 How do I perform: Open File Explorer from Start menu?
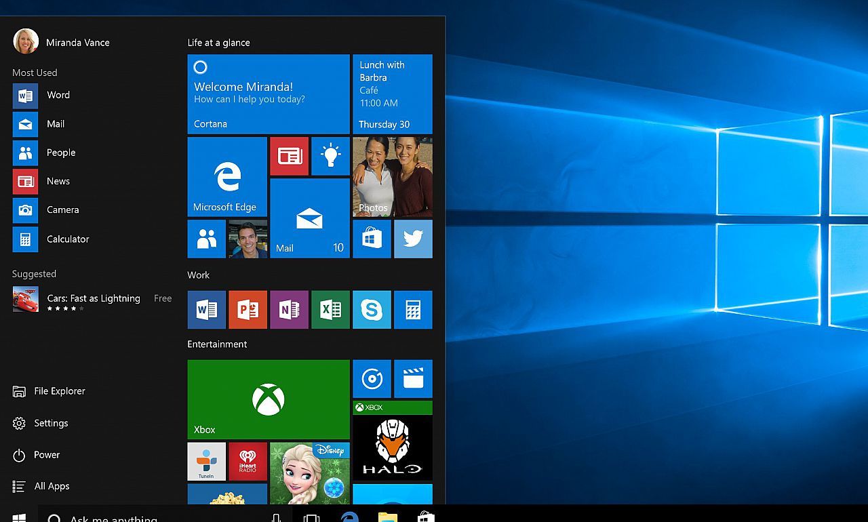pos(49,391)
